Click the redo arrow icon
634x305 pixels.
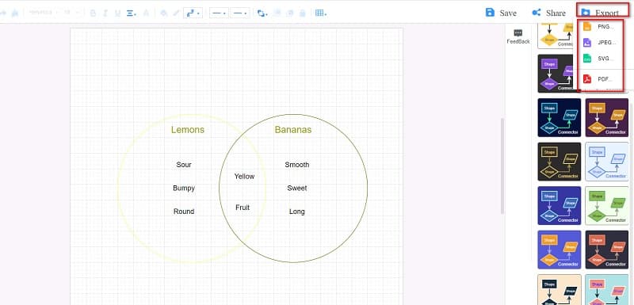click(3, 13)
